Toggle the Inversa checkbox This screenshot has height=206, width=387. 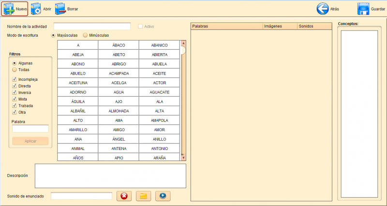15,92
